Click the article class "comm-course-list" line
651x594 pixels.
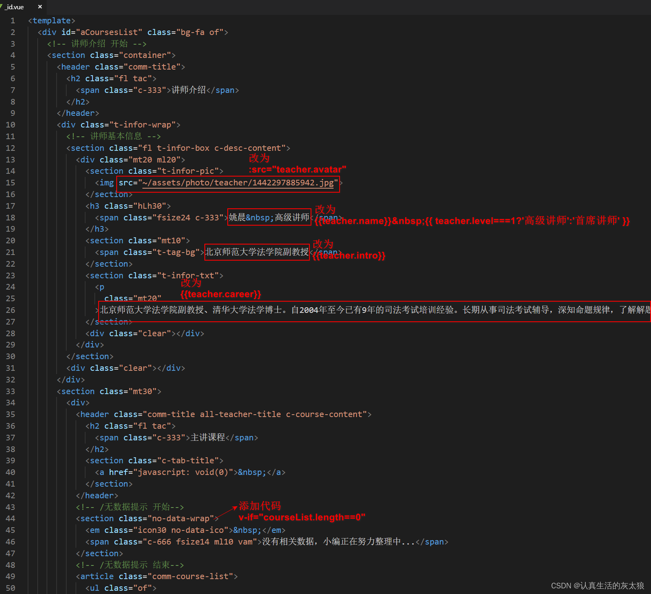[157, 576]
